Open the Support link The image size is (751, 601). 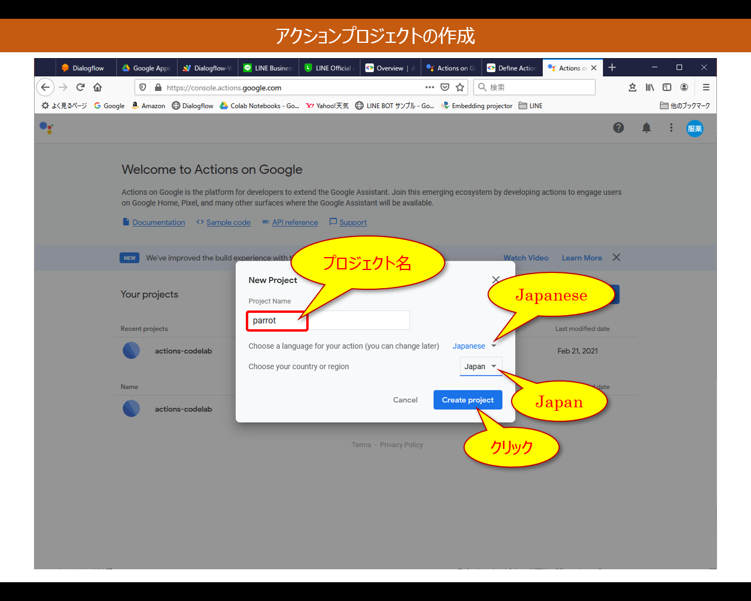(x=353, y=222)
